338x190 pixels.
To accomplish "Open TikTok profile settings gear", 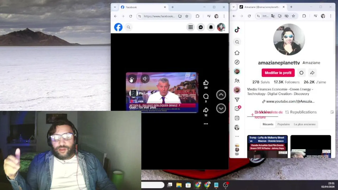I will (301, 73).
